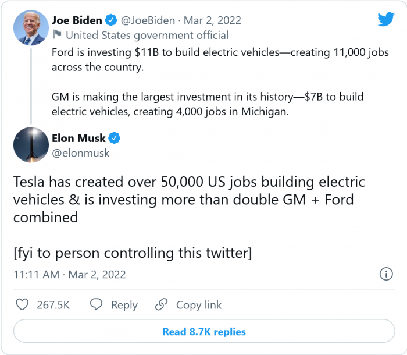Click Elon Musk's verified badge
The image size is (407, 355).
(115, 138)
